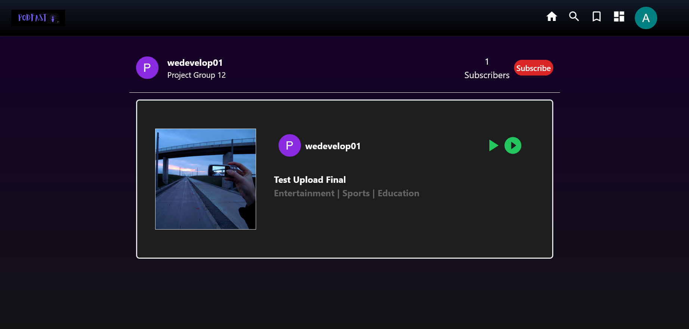
Task: Click the Subscribers label
Action: 486,75
